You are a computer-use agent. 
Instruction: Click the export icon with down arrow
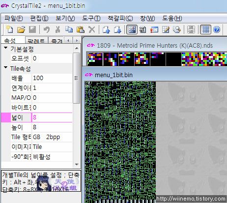click(117, 29)
